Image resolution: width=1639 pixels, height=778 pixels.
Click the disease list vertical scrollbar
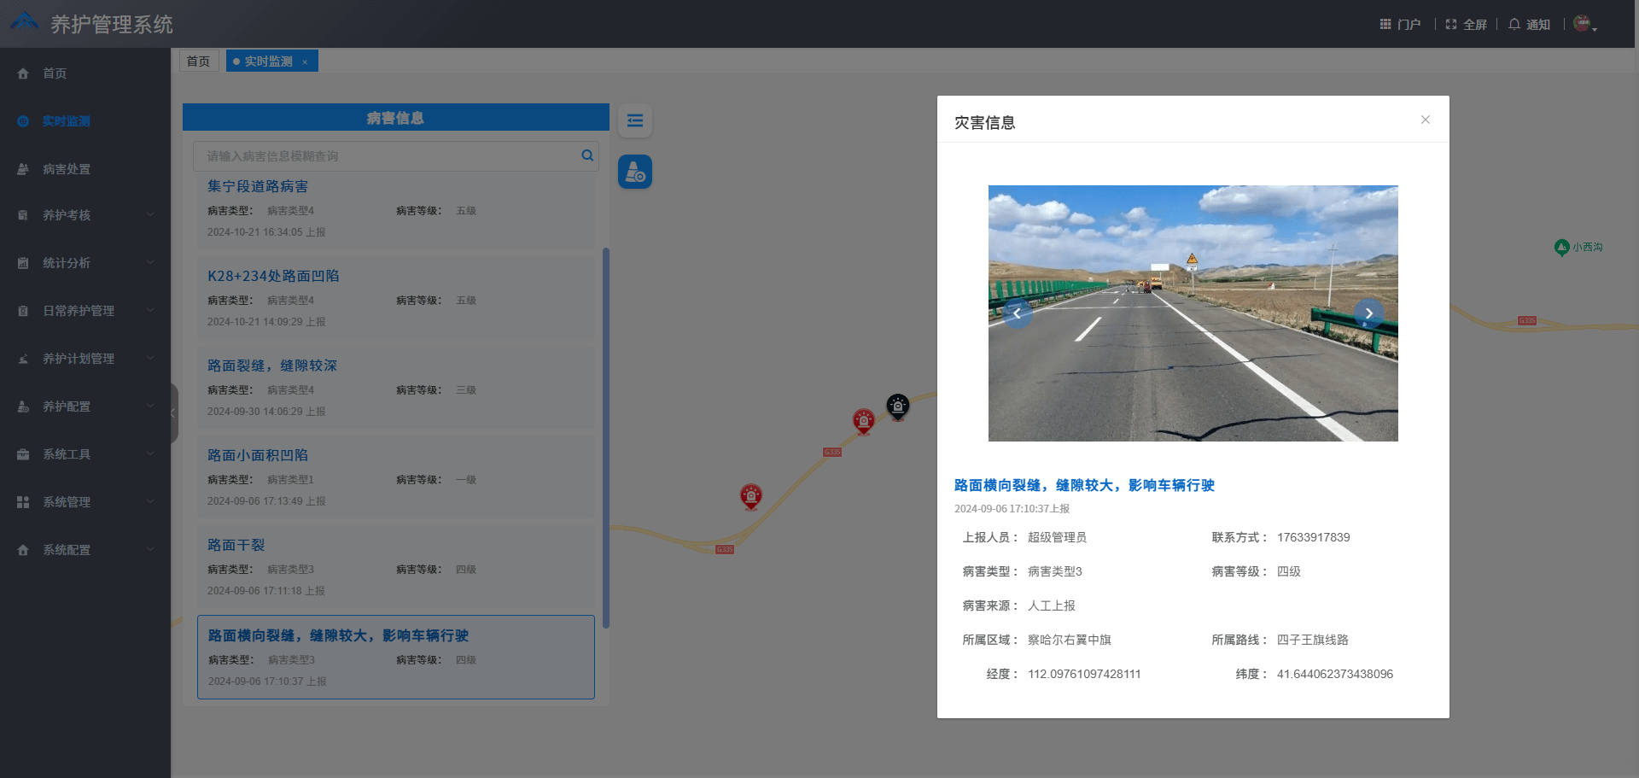coord(606,437)
